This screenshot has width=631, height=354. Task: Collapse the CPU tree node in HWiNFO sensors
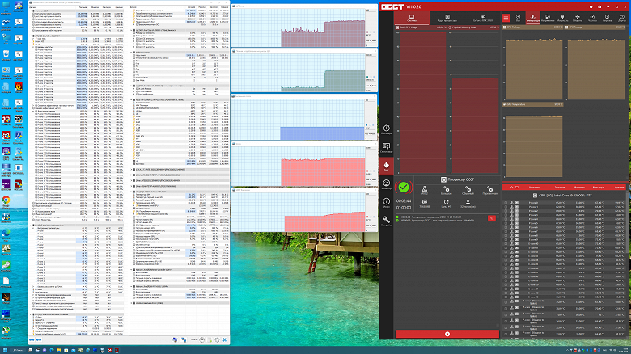coord(31,36)
